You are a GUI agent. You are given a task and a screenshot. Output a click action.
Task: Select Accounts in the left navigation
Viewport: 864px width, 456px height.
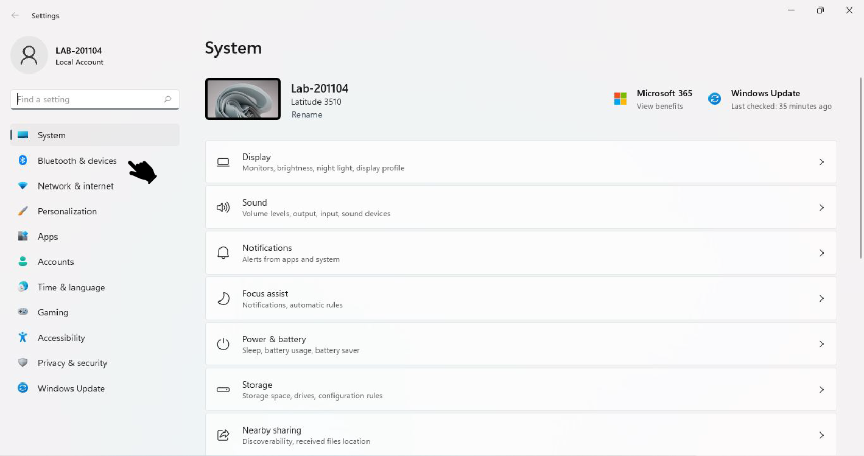click(55, 262)
